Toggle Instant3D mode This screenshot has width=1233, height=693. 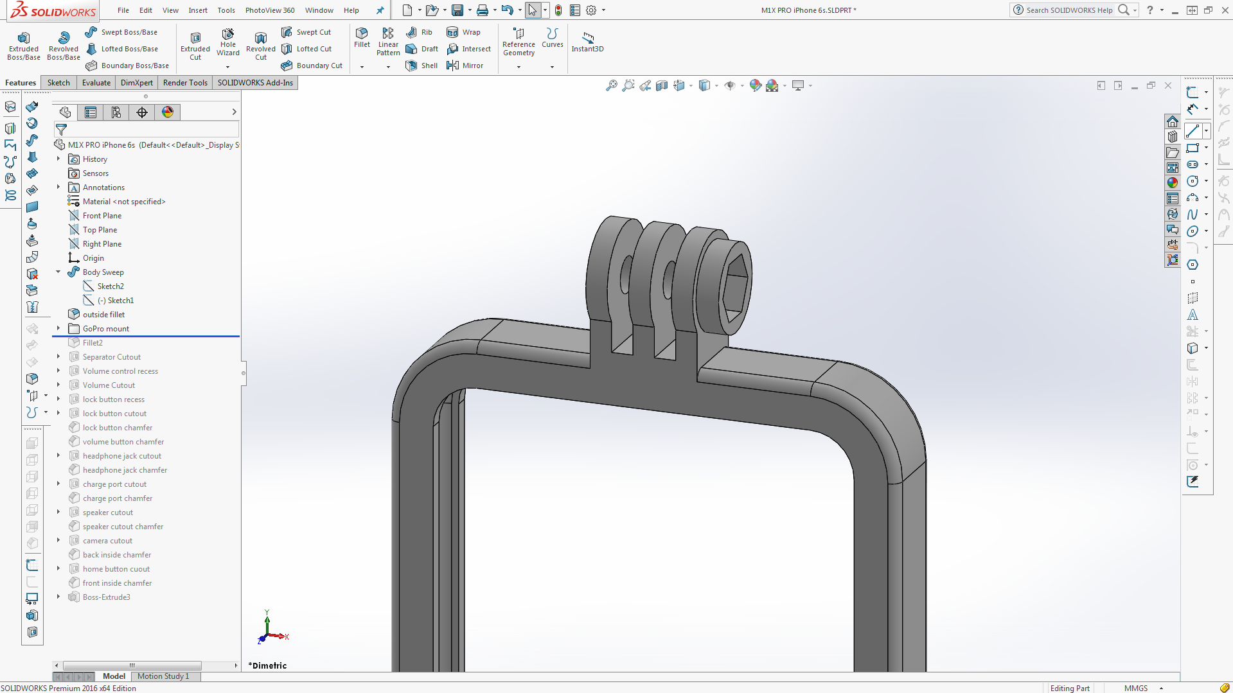tap(587, 42)
